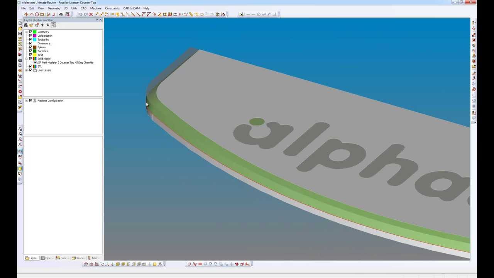Click the cyan Toolpaths layer color swatch

coord(35,39)
